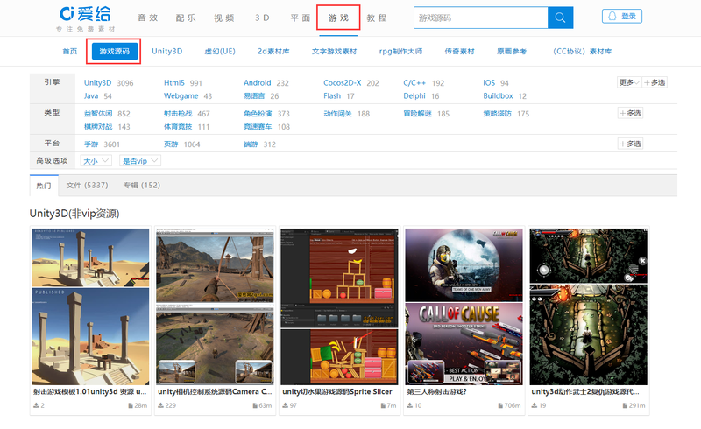The width and height of the screenshot is (701, 429).
Task: Click the 登录 login button
Action: pos(622,16)
